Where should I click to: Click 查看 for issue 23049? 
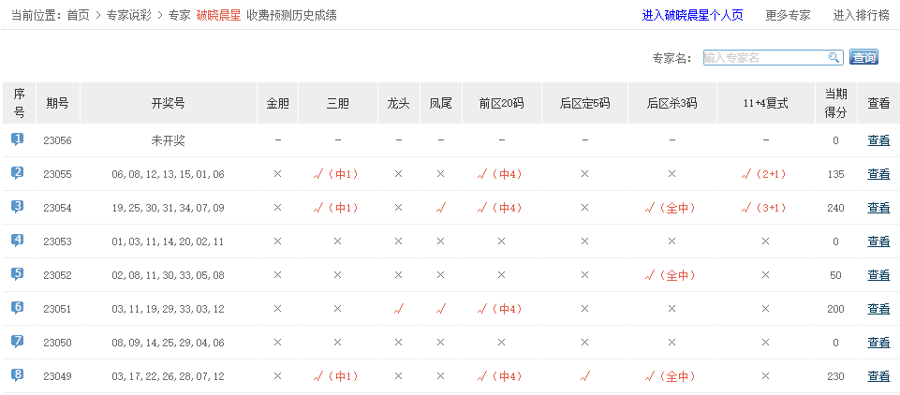[x=878, y=376]
